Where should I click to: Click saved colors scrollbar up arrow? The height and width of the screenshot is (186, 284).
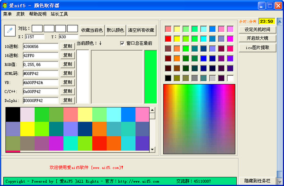(x=152, y=110)
